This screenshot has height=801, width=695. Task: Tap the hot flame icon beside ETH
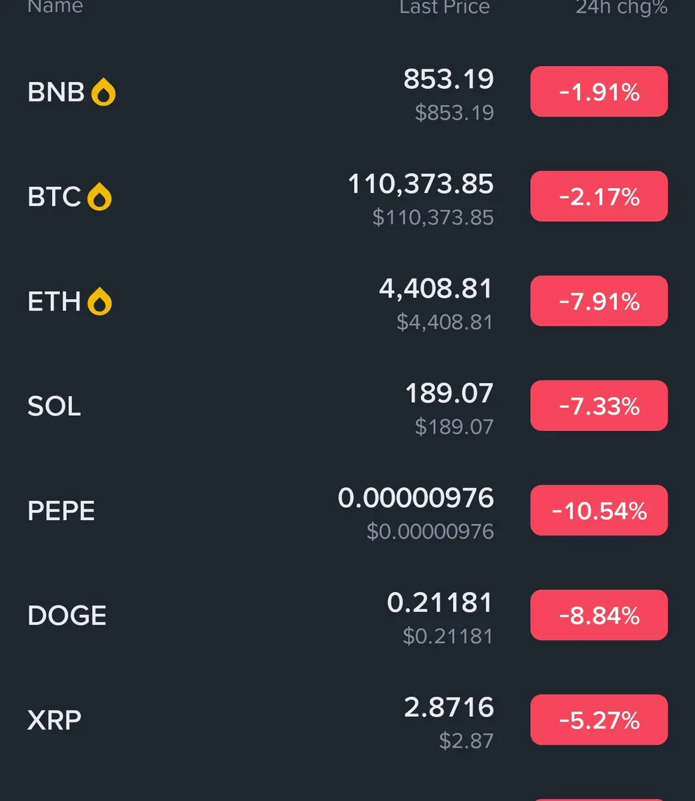[x=99, y=302]
